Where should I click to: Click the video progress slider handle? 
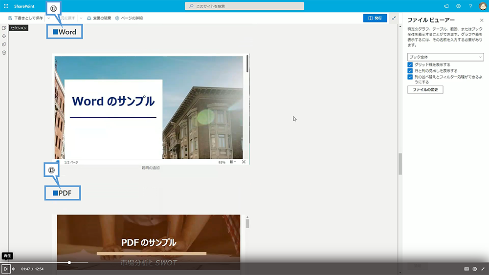69,262
